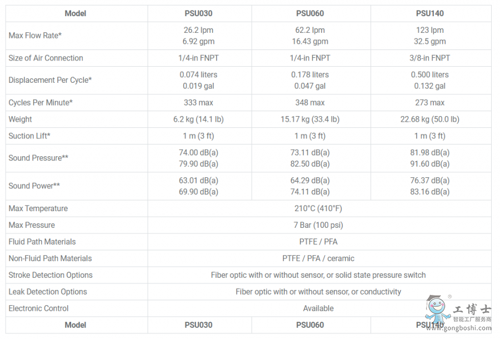Screen dimensions: 500x339
Task: Select the Cycles Per Minute label
Action: 41,103
